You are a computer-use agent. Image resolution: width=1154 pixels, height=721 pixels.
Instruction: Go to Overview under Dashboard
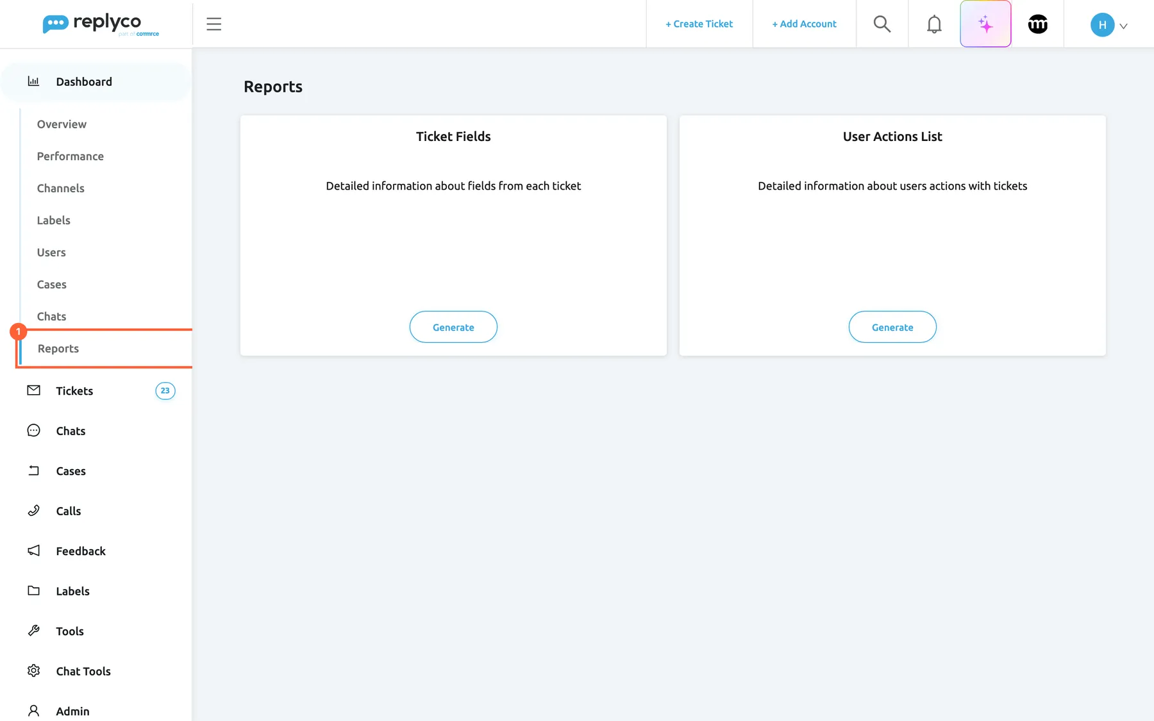(x=62, y=124)
